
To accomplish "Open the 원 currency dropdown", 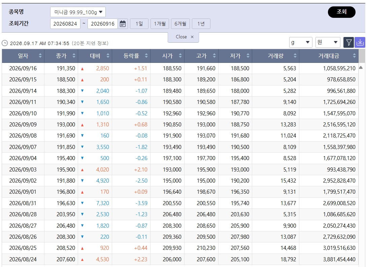I will pyautogui.click(x=328, y=42).
